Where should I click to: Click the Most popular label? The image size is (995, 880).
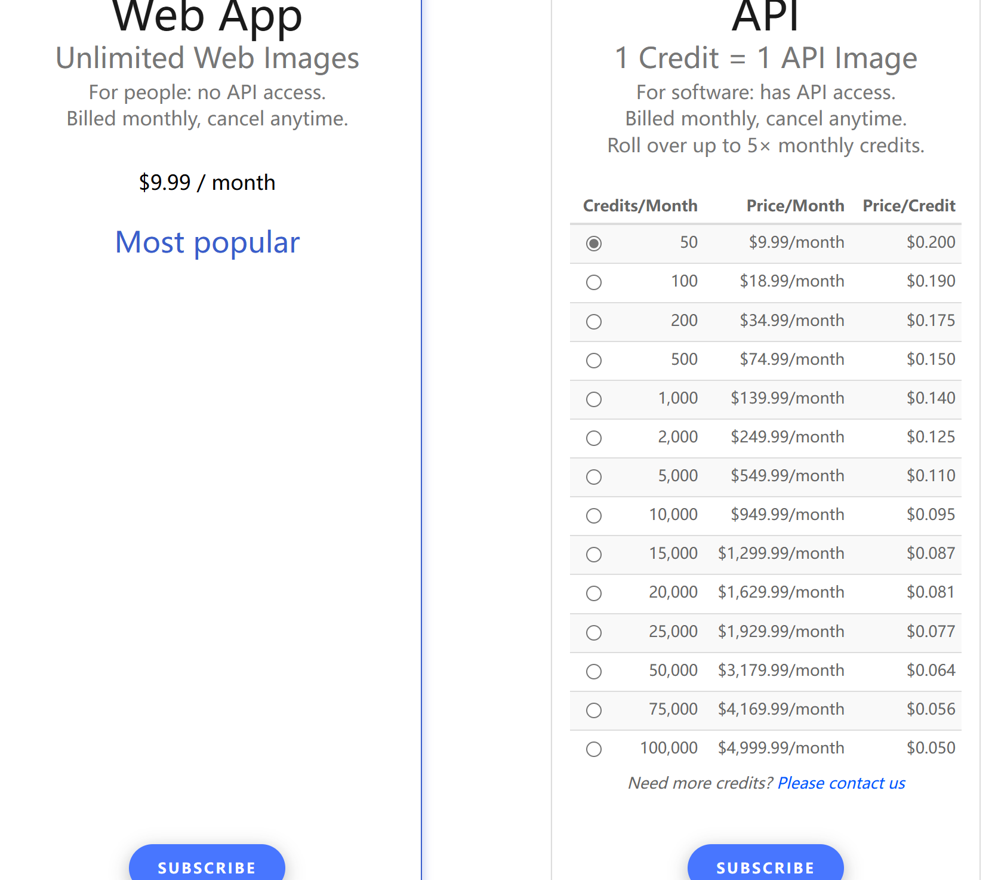point(207,242)
